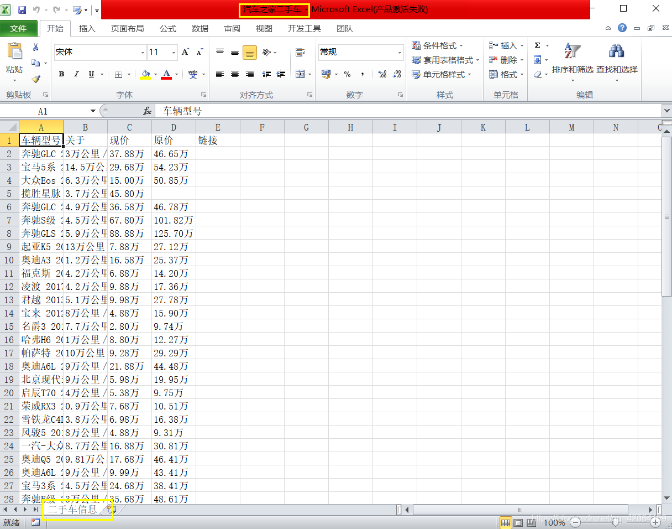This screenshot has height=529, width=672.
Task: Click Find and Select (查找和选择) button
Action: pyautogui.click(x=617, y=62)
